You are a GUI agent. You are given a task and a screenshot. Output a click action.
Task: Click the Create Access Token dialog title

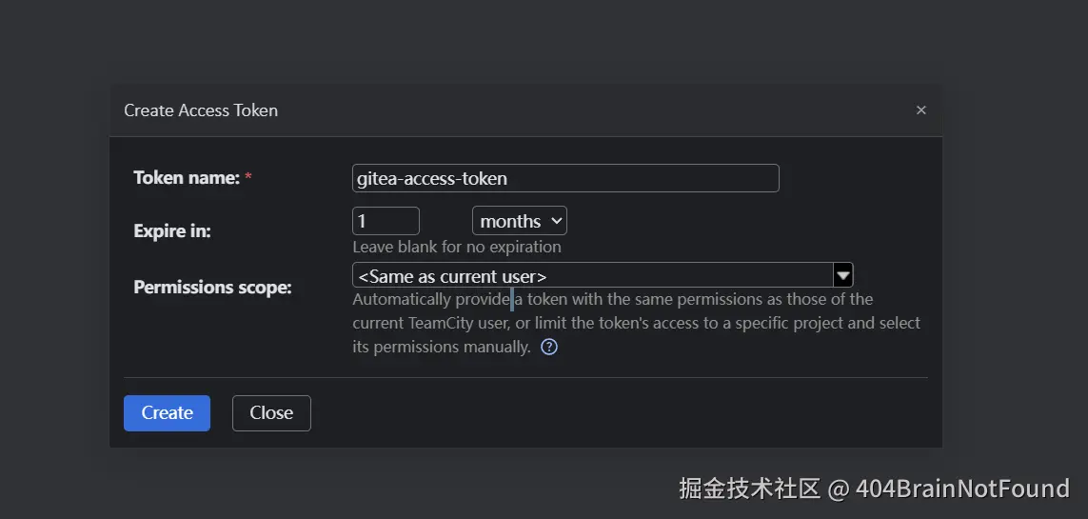click(x=201, y=110)
